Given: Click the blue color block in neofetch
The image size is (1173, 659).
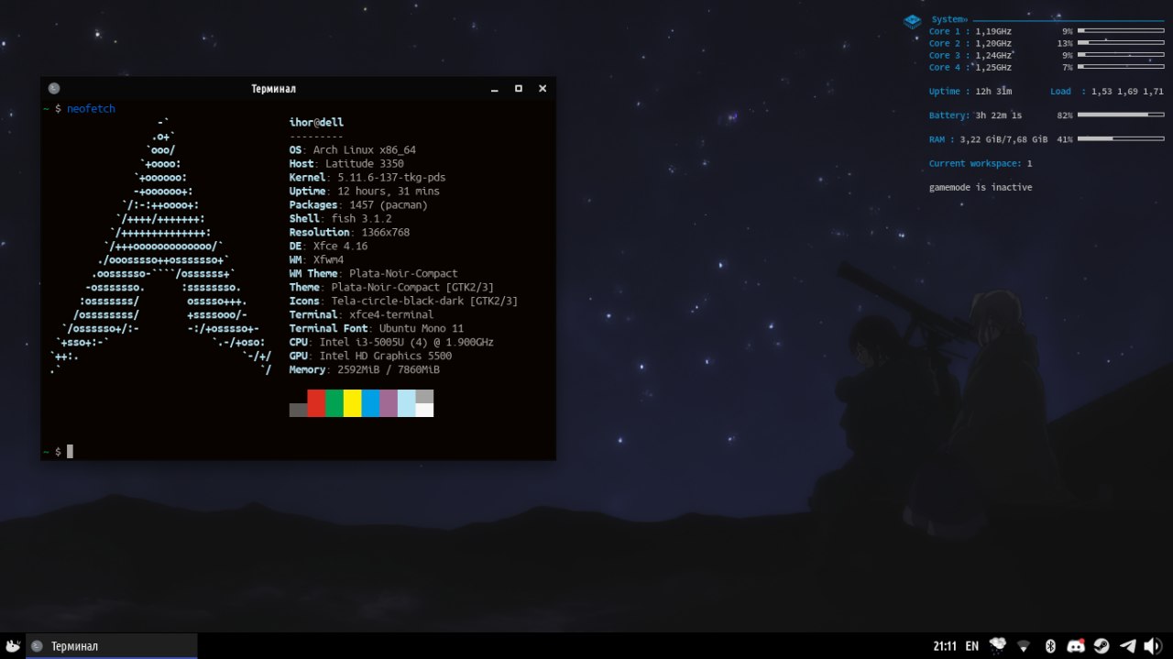Looking at the screenshot, I should click(370, 403).
